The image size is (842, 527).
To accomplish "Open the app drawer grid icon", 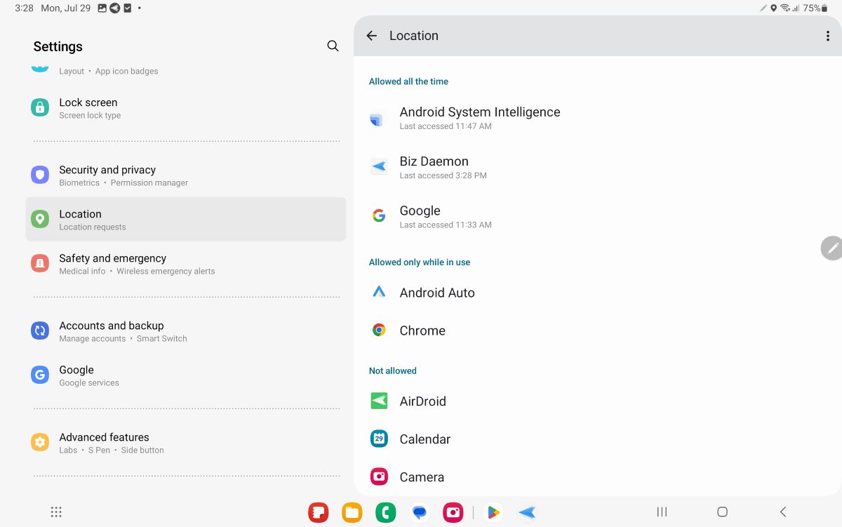I will coord(56,512).
